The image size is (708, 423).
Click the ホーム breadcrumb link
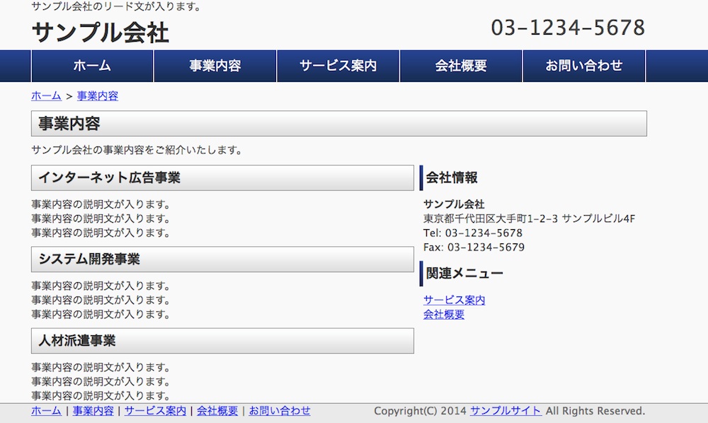pyautogui.click(x=46, y=96)
